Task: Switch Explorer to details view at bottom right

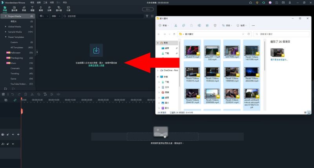Action: (x=305, y=113)
